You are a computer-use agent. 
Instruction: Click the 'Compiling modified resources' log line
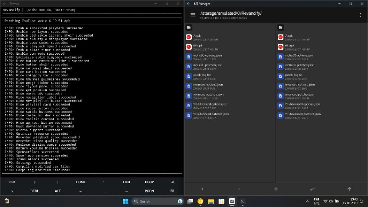[x=37, y=170]
